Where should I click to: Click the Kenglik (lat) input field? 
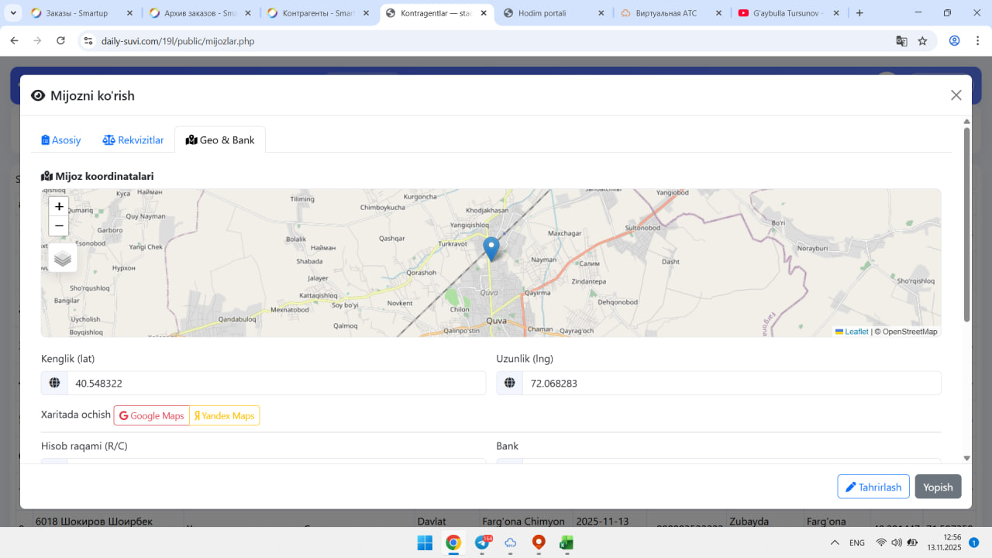[275, 384]
